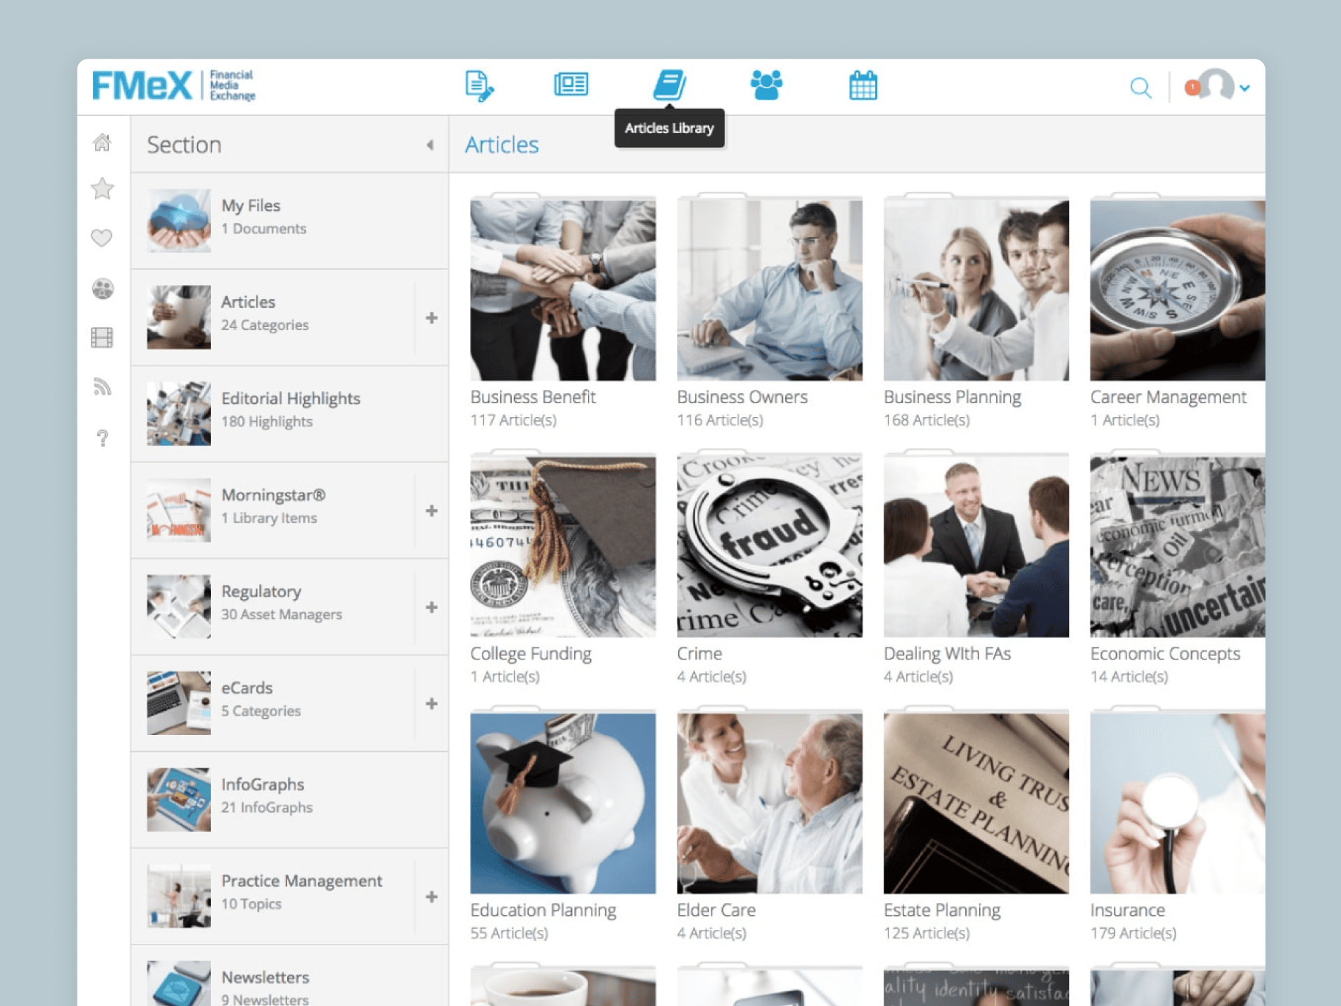Expand the eCards section plus
Screen dimensions: 1341x1006
(x=432, y=704)
